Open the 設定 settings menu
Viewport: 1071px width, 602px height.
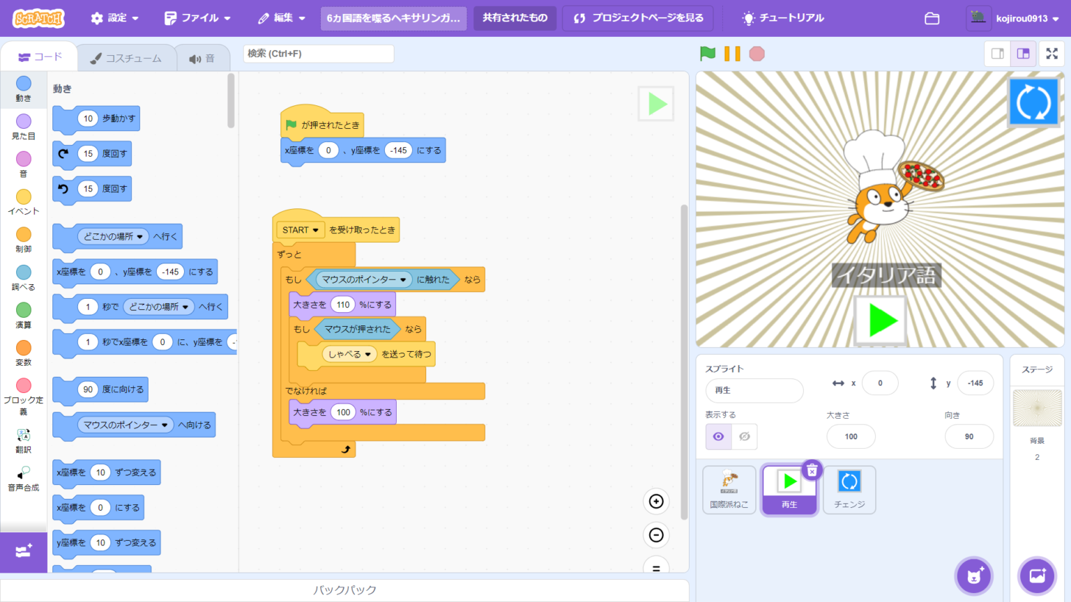pyautogui.click(x=115, y=18)
